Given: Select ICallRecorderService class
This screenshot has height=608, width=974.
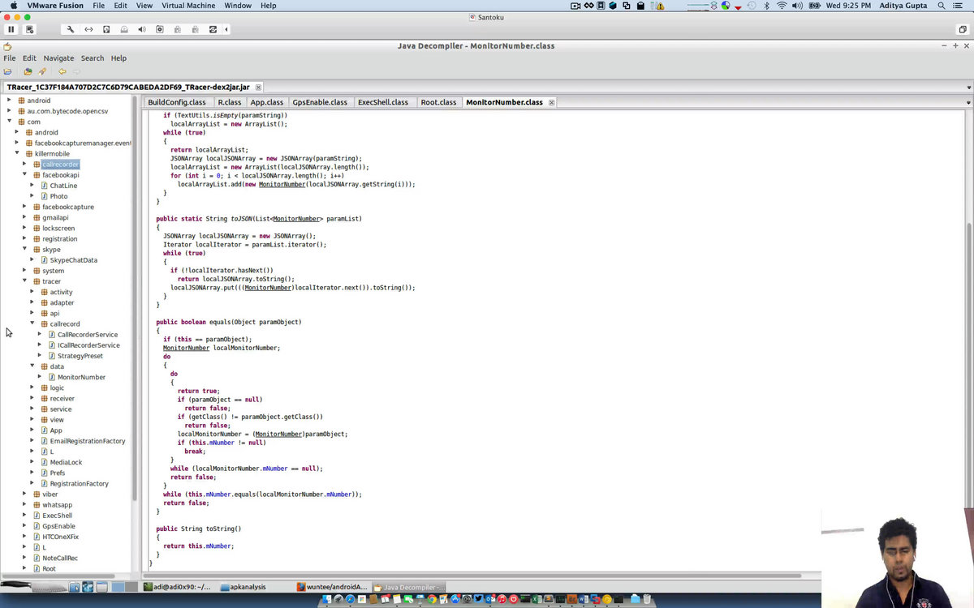Looking at the screenshot, I should click(88, 345).
